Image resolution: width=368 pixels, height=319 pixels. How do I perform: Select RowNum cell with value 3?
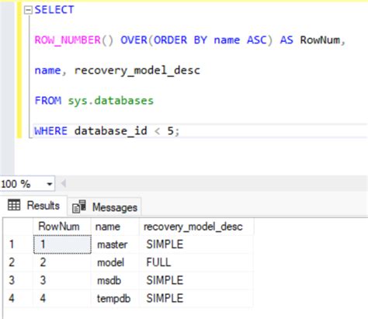[62, 280]
